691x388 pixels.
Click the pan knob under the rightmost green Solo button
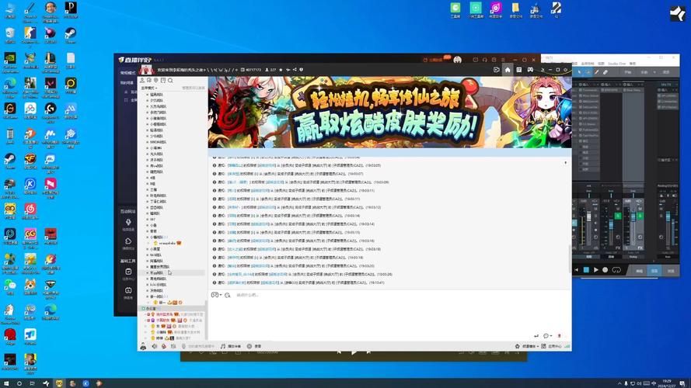pos(640,237)
